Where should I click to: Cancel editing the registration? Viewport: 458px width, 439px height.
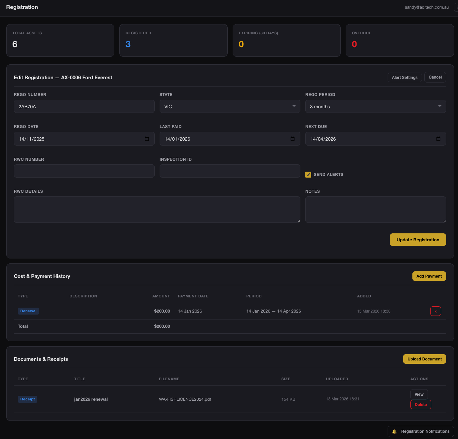tap(435, 77)
